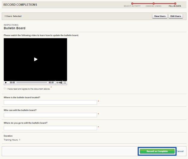Viewport: 188px width, 159px height.
Task: Click the 'Where is the bulletin board located?' field
Action: (50, 102)
